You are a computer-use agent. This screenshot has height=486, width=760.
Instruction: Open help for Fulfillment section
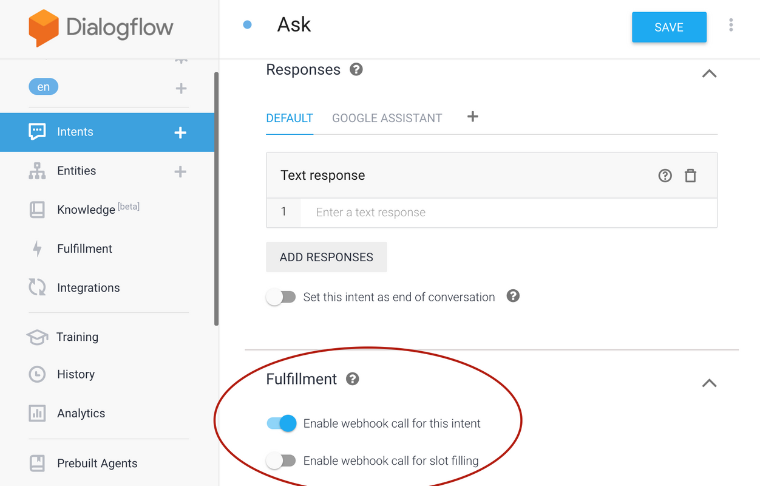coord(352,379)
